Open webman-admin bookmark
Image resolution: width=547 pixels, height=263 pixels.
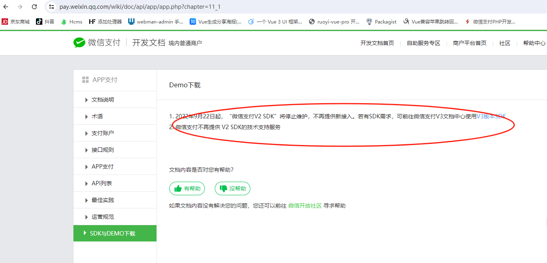coord(156,22)
